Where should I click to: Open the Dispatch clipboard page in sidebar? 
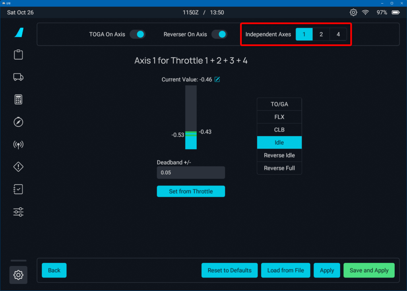[x=18, y=55]
